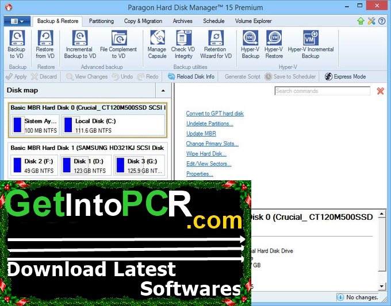Open help question mark icon
391x306 pixels.
pos(382,21)
